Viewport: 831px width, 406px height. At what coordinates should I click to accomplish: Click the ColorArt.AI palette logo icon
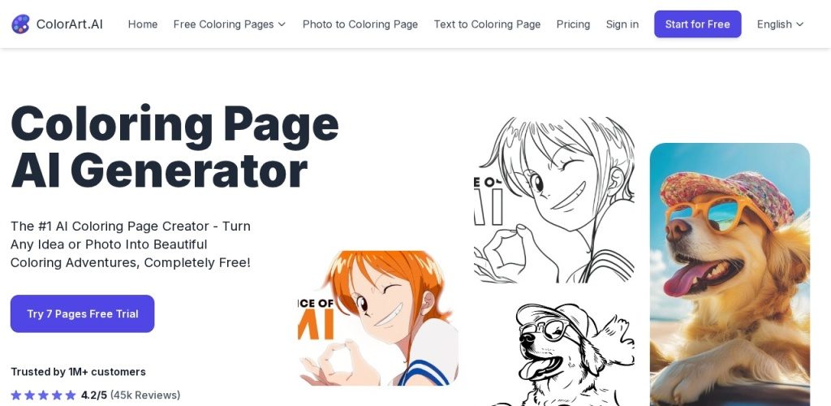(x=20, y=24)
